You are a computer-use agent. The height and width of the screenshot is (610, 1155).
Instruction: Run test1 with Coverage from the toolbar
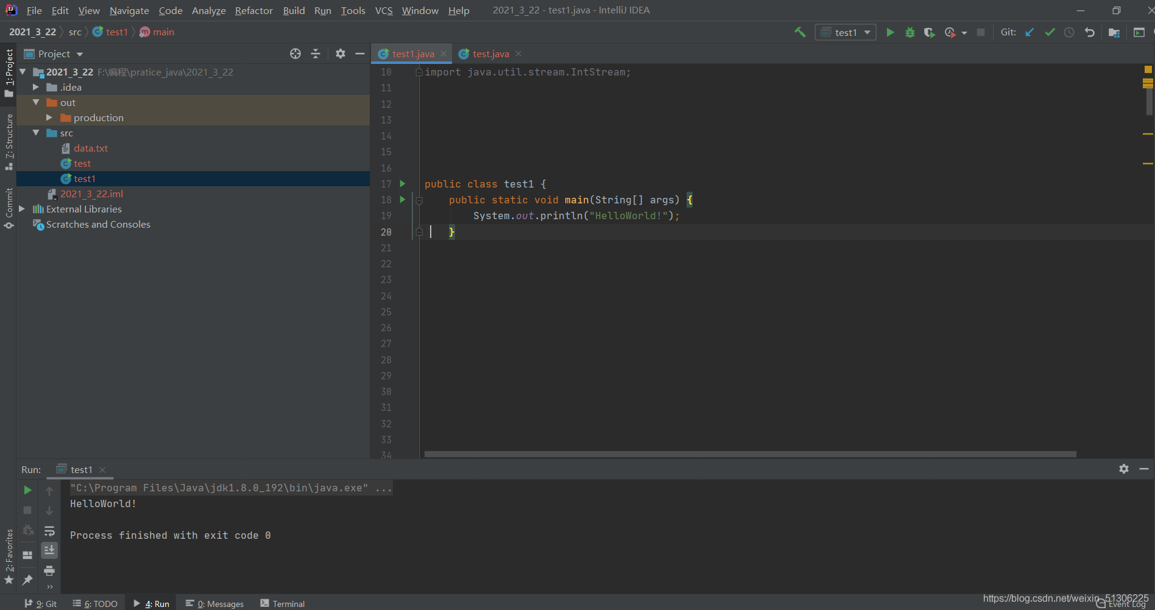(929, 32)
